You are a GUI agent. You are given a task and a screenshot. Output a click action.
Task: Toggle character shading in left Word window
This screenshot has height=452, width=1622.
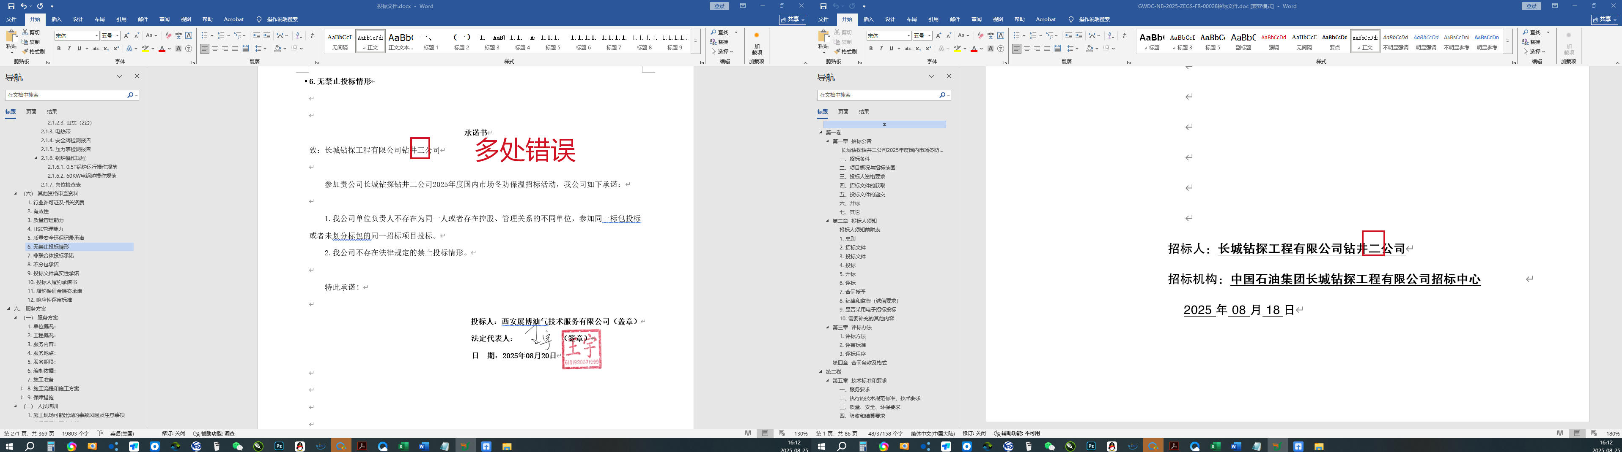178,49
